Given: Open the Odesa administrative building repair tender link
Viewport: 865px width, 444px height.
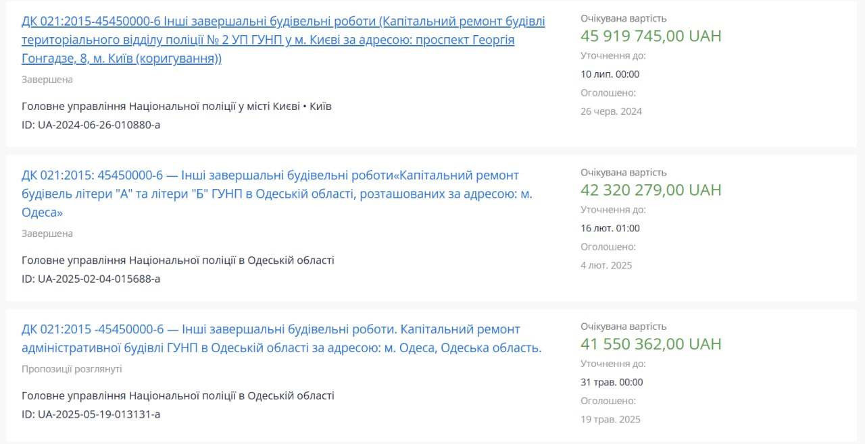Looking at the screenshot, I should coord(282,338).
